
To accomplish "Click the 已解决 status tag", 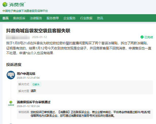I will 36,84.
